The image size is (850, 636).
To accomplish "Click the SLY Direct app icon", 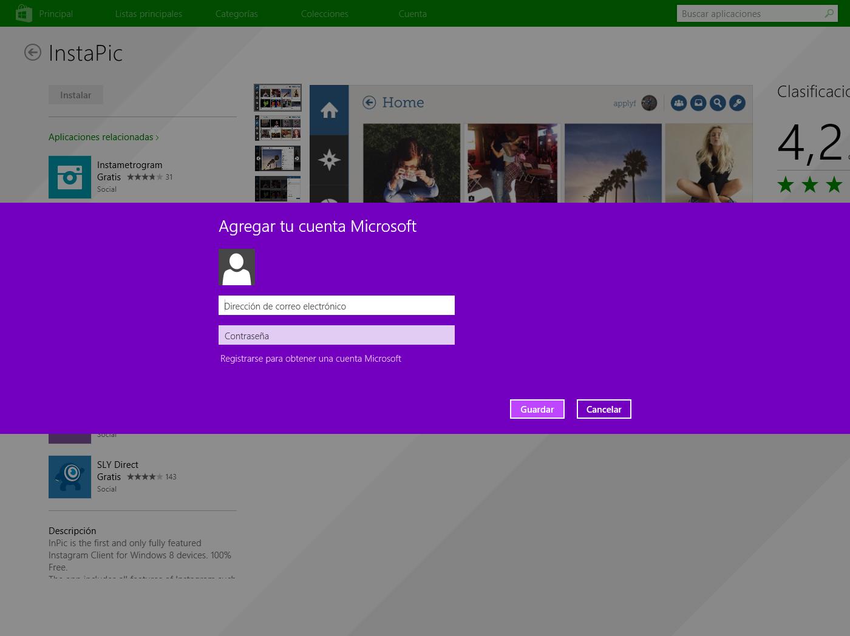I will pos(70,477).
